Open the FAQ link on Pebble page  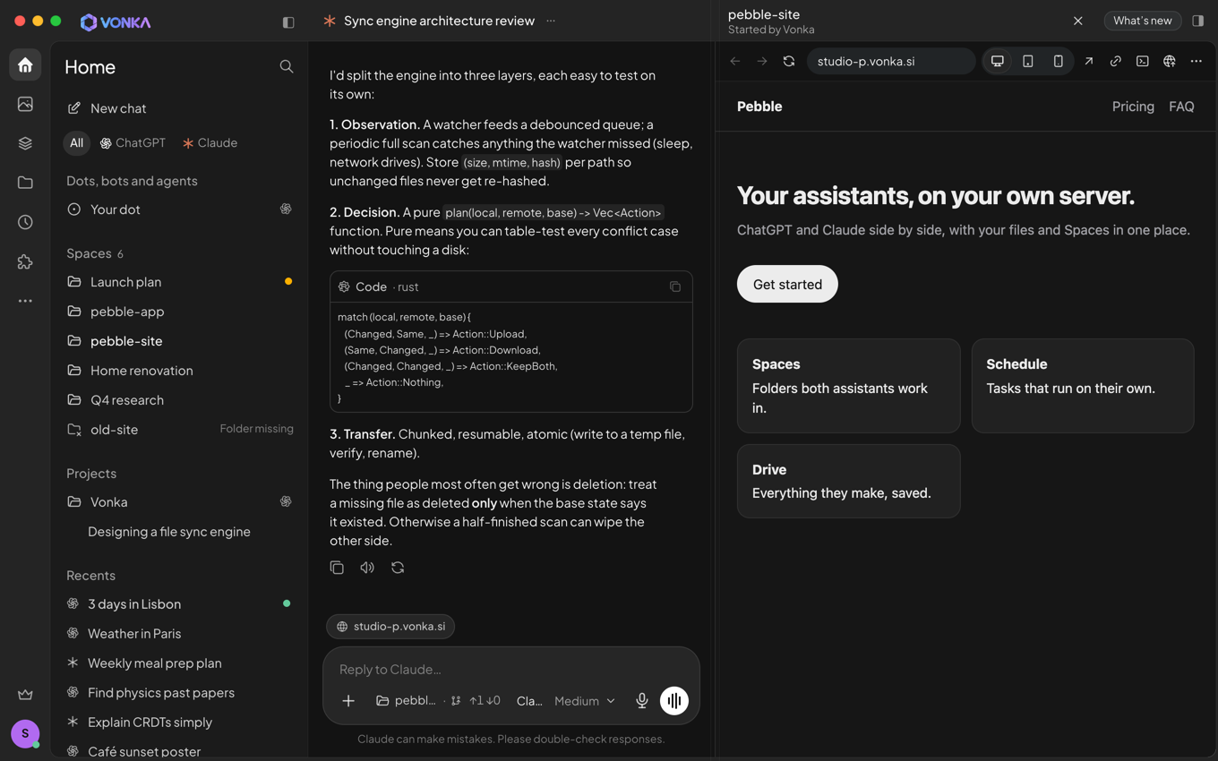[x=1181, y=107]
